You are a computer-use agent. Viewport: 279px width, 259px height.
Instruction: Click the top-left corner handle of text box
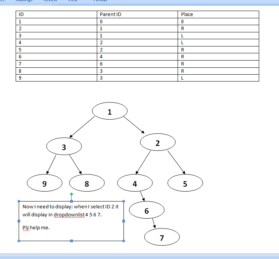point(19,201)
